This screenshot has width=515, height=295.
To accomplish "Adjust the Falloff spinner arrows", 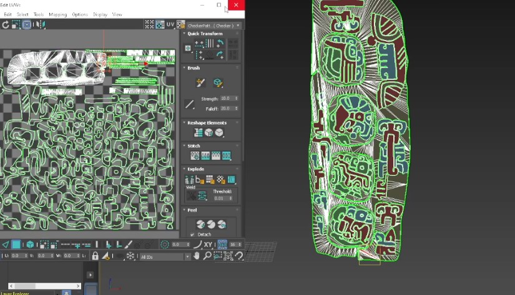I will [x=237, y=109].
